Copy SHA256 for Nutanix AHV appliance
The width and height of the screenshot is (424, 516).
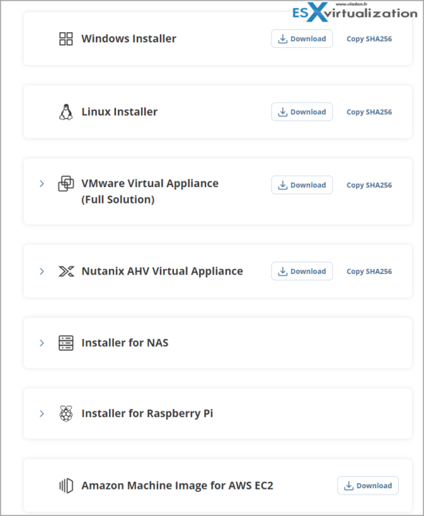point(369,271)
